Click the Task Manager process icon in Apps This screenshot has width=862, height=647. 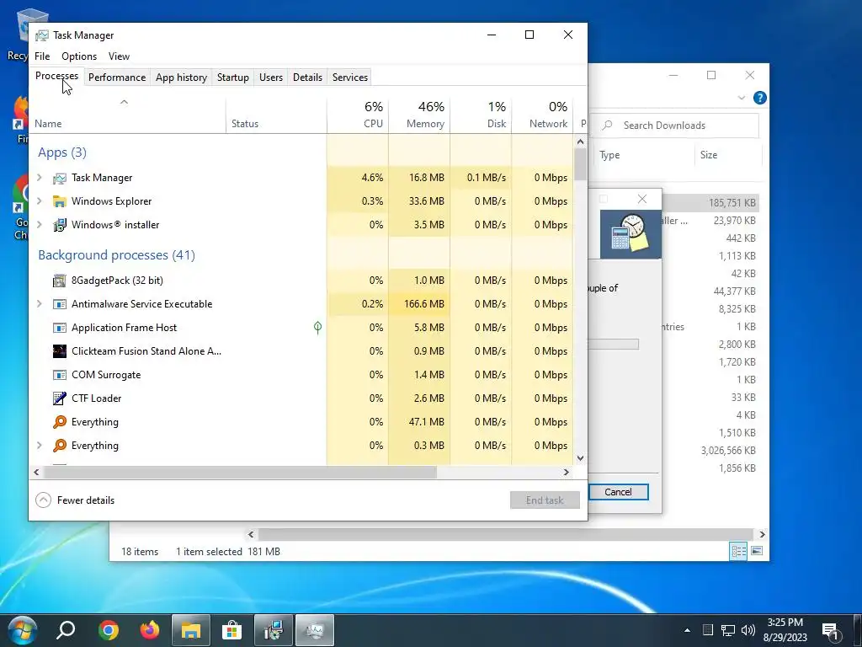(x=60, y=178)
